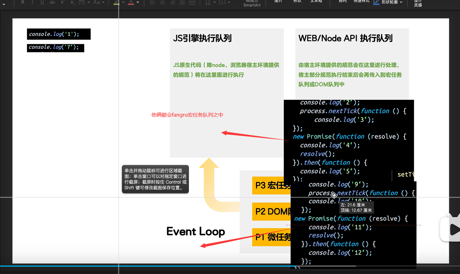Align text right

(x=172, y=2)
